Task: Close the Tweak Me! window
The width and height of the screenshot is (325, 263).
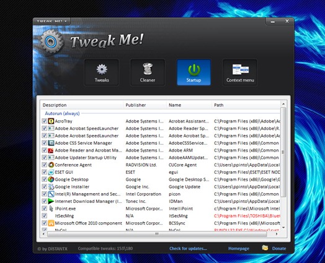Action: [287, 21]
